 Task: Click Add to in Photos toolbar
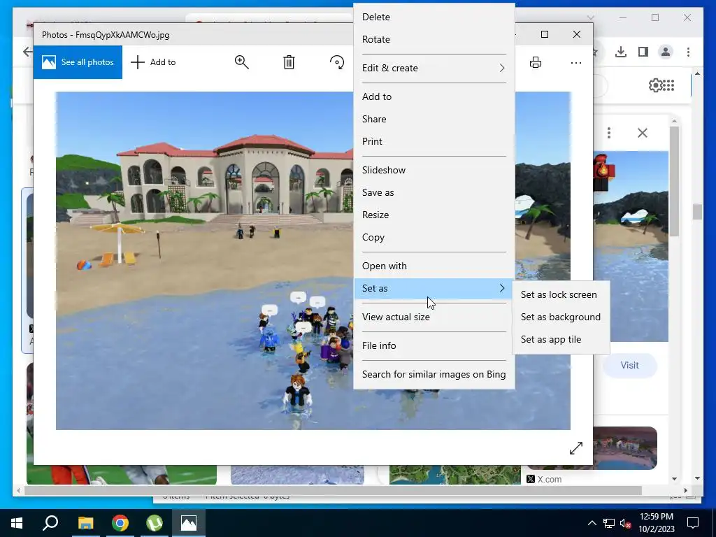[x=153, y=62]
